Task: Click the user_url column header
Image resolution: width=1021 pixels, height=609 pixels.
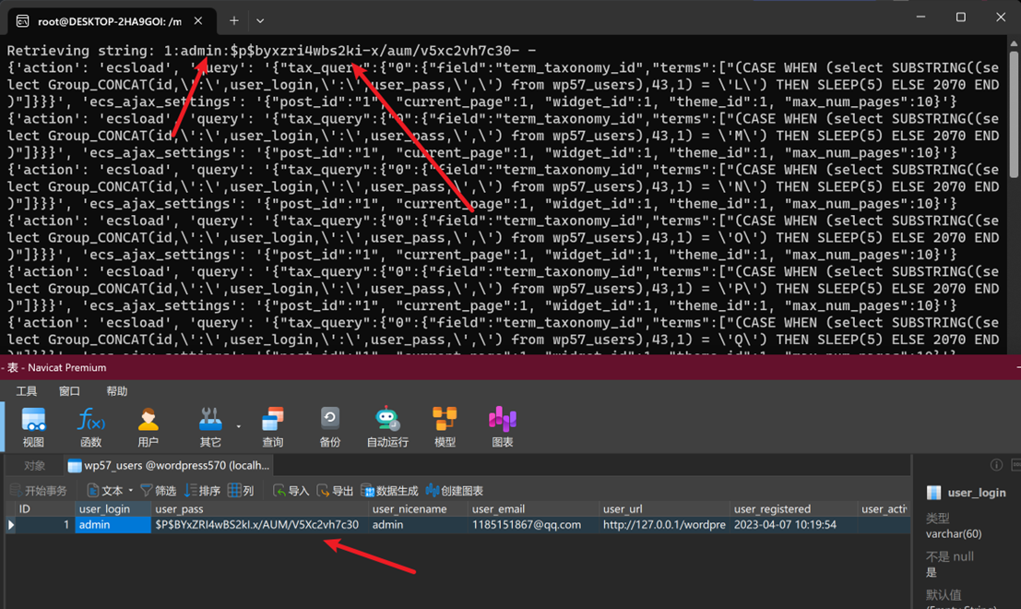Action: [664, 508]
